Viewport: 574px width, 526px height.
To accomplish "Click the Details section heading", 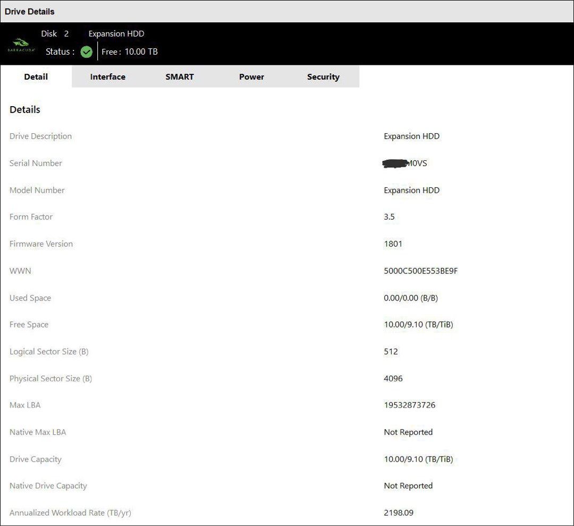I will point(25,110).
